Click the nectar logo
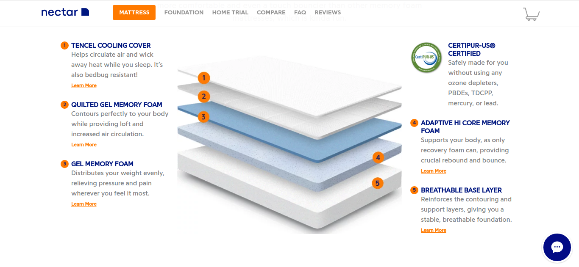 pyautogui.click(x=65, y=12)
